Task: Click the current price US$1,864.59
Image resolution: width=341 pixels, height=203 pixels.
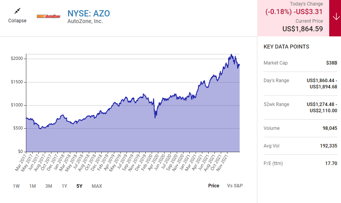Action: 302,29
